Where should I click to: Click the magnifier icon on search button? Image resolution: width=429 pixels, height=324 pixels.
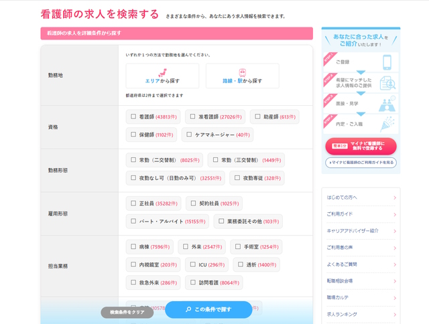pos(188,309)
